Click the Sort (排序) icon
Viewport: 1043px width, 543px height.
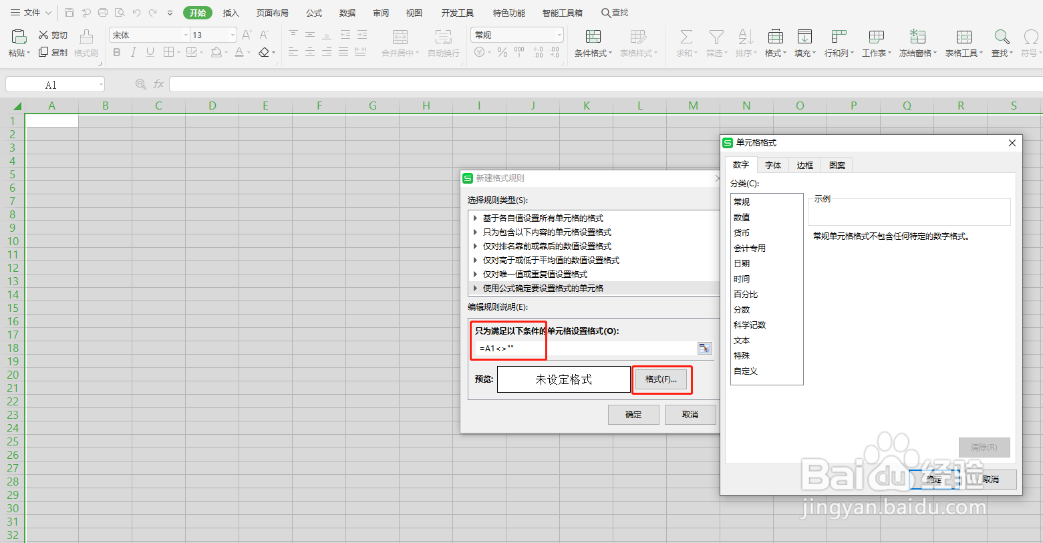pyautogui.click(x=746, y=37)
